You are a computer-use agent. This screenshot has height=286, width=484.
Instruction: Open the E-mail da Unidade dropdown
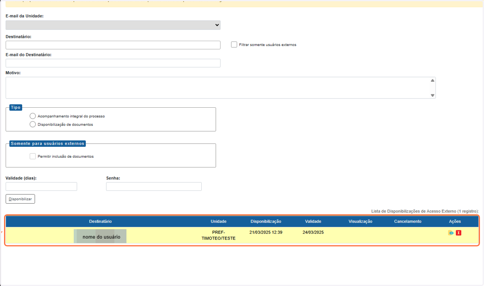[x=113, y=25]
